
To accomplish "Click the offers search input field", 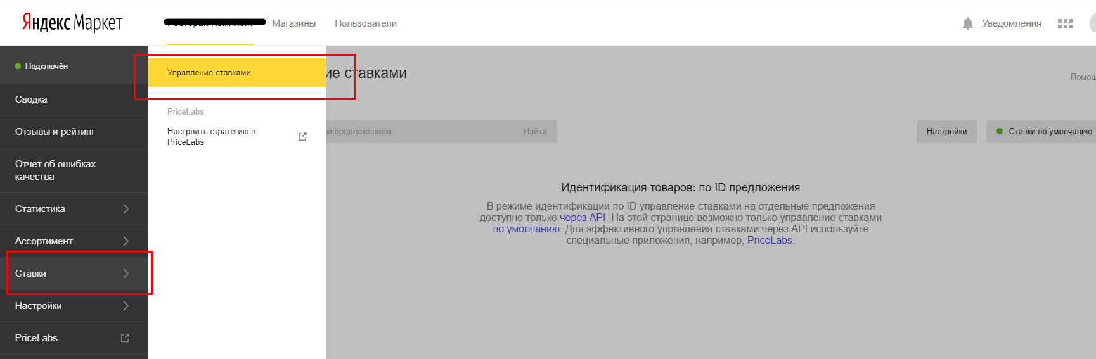I will pos(420,132).
